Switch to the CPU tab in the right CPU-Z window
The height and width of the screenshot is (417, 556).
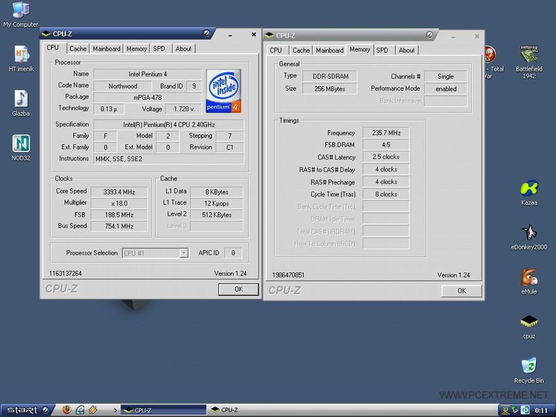click(276, 50)
